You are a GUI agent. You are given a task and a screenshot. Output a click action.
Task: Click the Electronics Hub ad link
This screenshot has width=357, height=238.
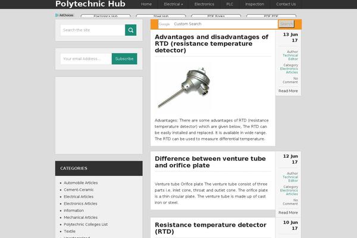point(106,16)
